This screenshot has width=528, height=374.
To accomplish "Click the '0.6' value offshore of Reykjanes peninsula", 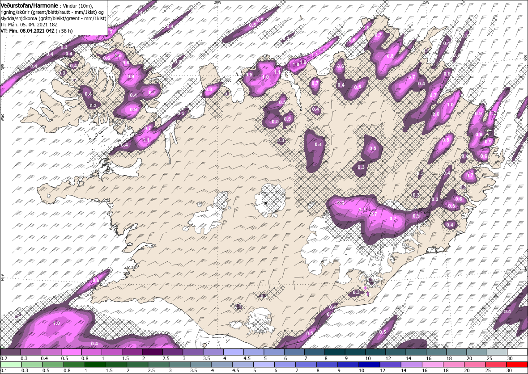I will (96, 280).
